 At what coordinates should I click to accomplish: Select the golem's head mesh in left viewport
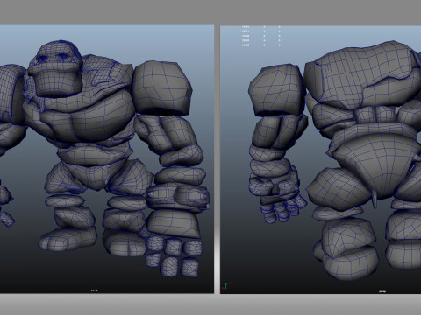pyautogui.click(x=56, y=68)
